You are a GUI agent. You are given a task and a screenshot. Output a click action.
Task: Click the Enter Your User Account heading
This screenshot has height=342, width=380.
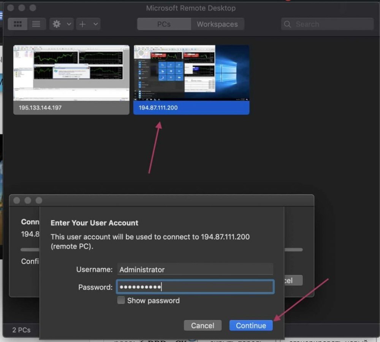pos(94,223)
